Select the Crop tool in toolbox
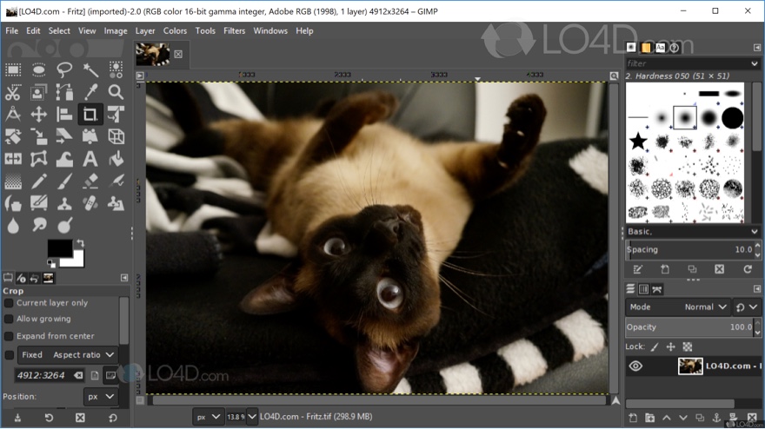 [90, 115]
